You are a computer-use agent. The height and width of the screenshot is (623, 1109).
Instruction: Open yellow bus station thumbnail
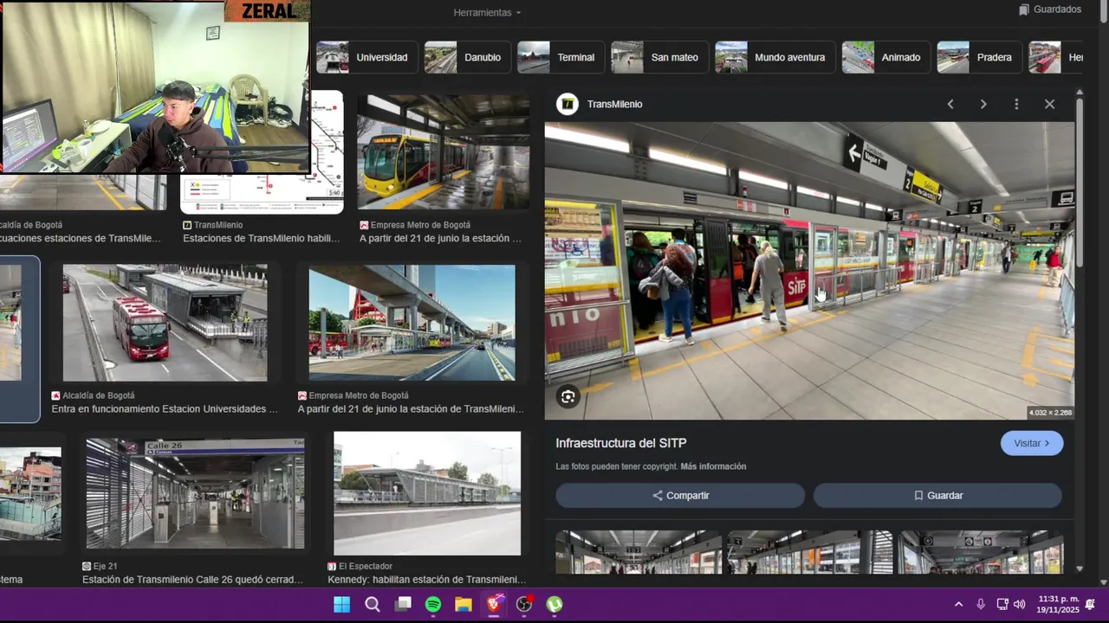pyautogui.click(x=444, y=152)
